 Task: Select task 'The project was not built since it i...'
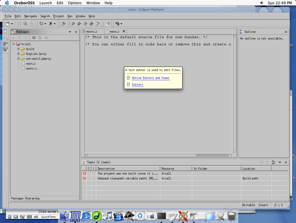coord(128,174)
